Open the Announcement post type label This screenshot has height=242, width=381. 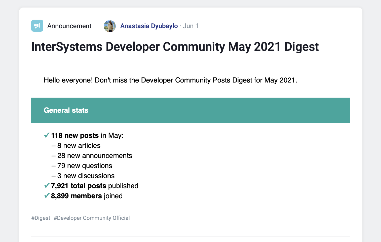click(x=69, y=26)
